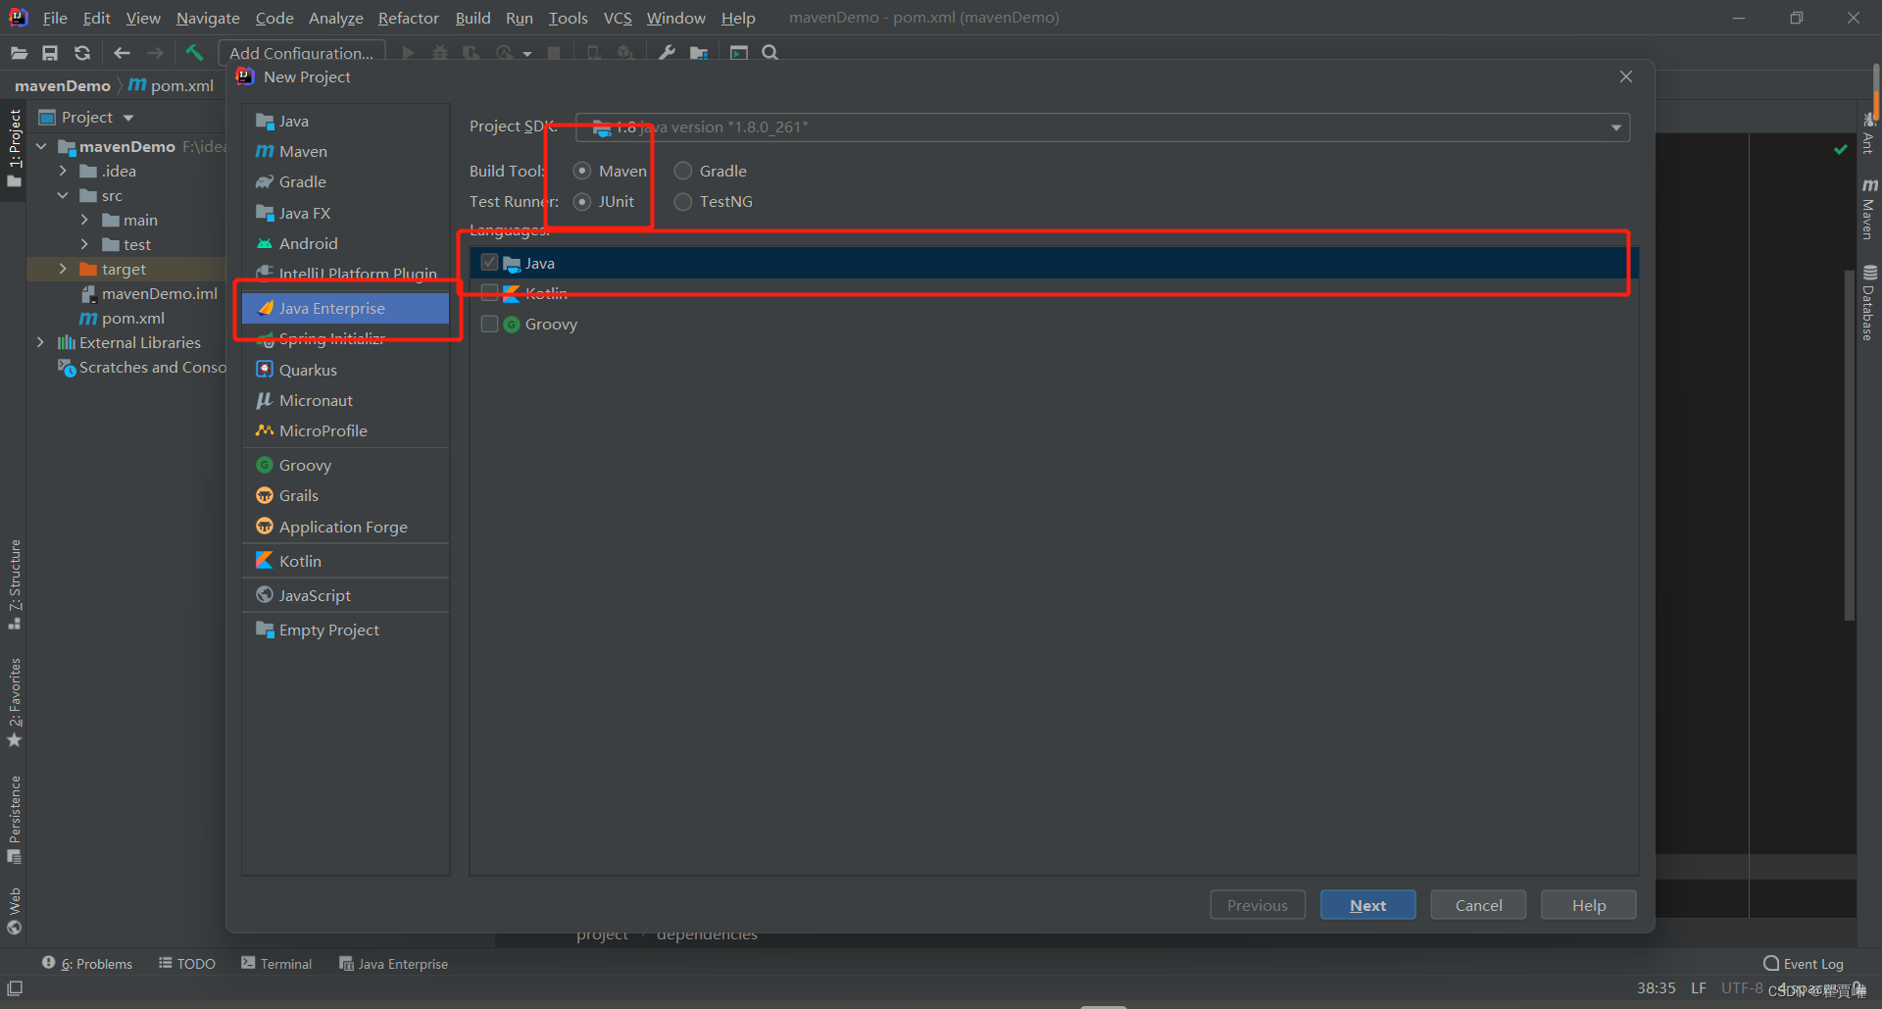
Task: Expand the main folder
Action: pos(84,220)
